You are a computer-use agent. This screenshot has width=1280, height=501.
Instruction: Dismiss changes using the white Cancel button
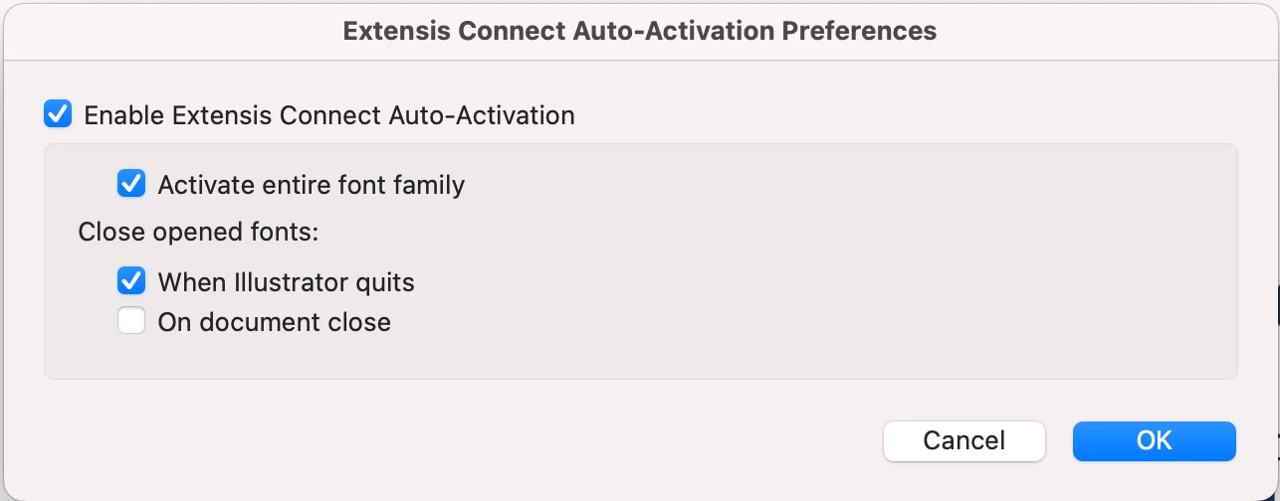(963, 440)
